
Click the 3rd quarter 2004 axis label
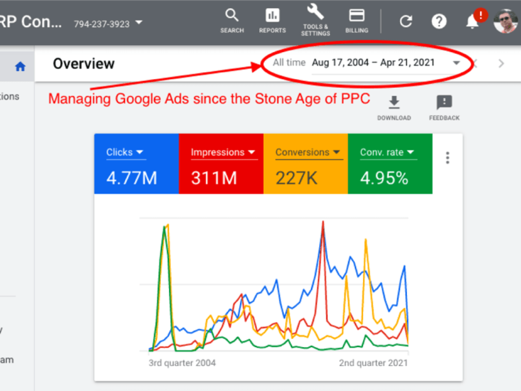[x=182, y=363]
